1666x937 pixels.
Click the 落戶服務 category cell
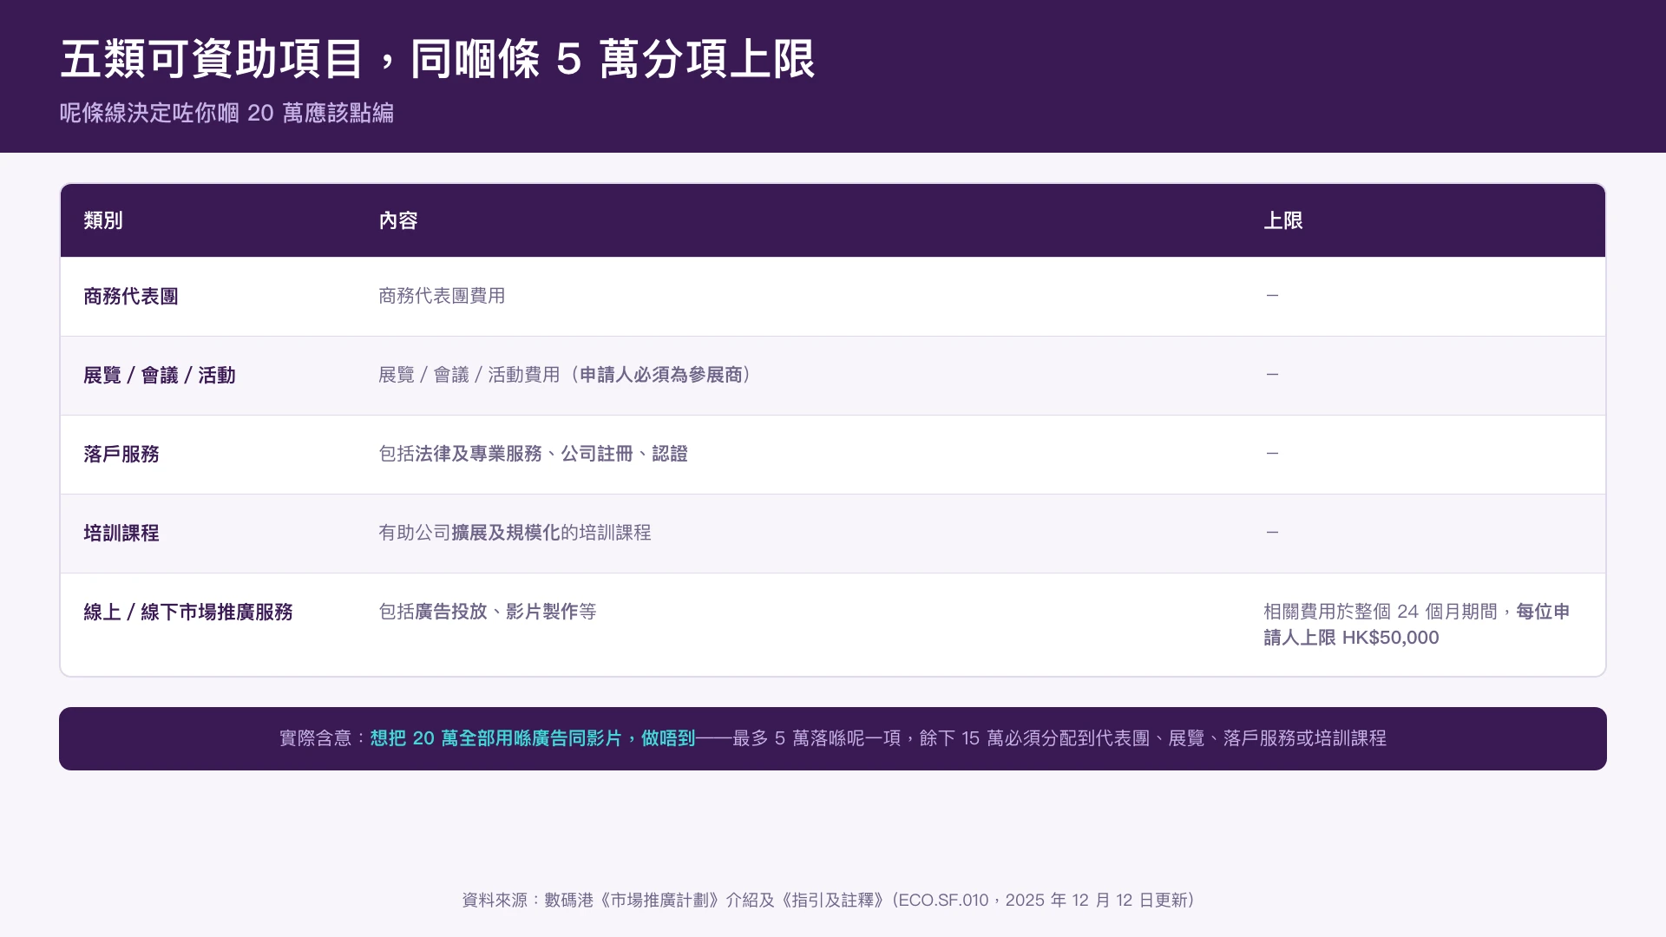tap(121, 455)
